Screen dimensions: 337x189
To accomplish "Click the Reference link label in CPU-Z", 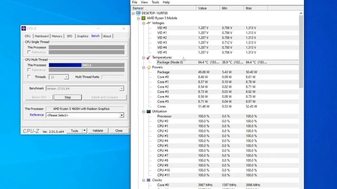I will [37, 115].
